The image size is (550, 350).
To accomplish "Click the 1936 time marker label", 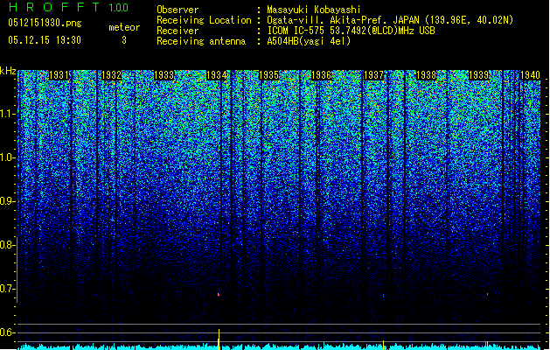I will 321,75.
